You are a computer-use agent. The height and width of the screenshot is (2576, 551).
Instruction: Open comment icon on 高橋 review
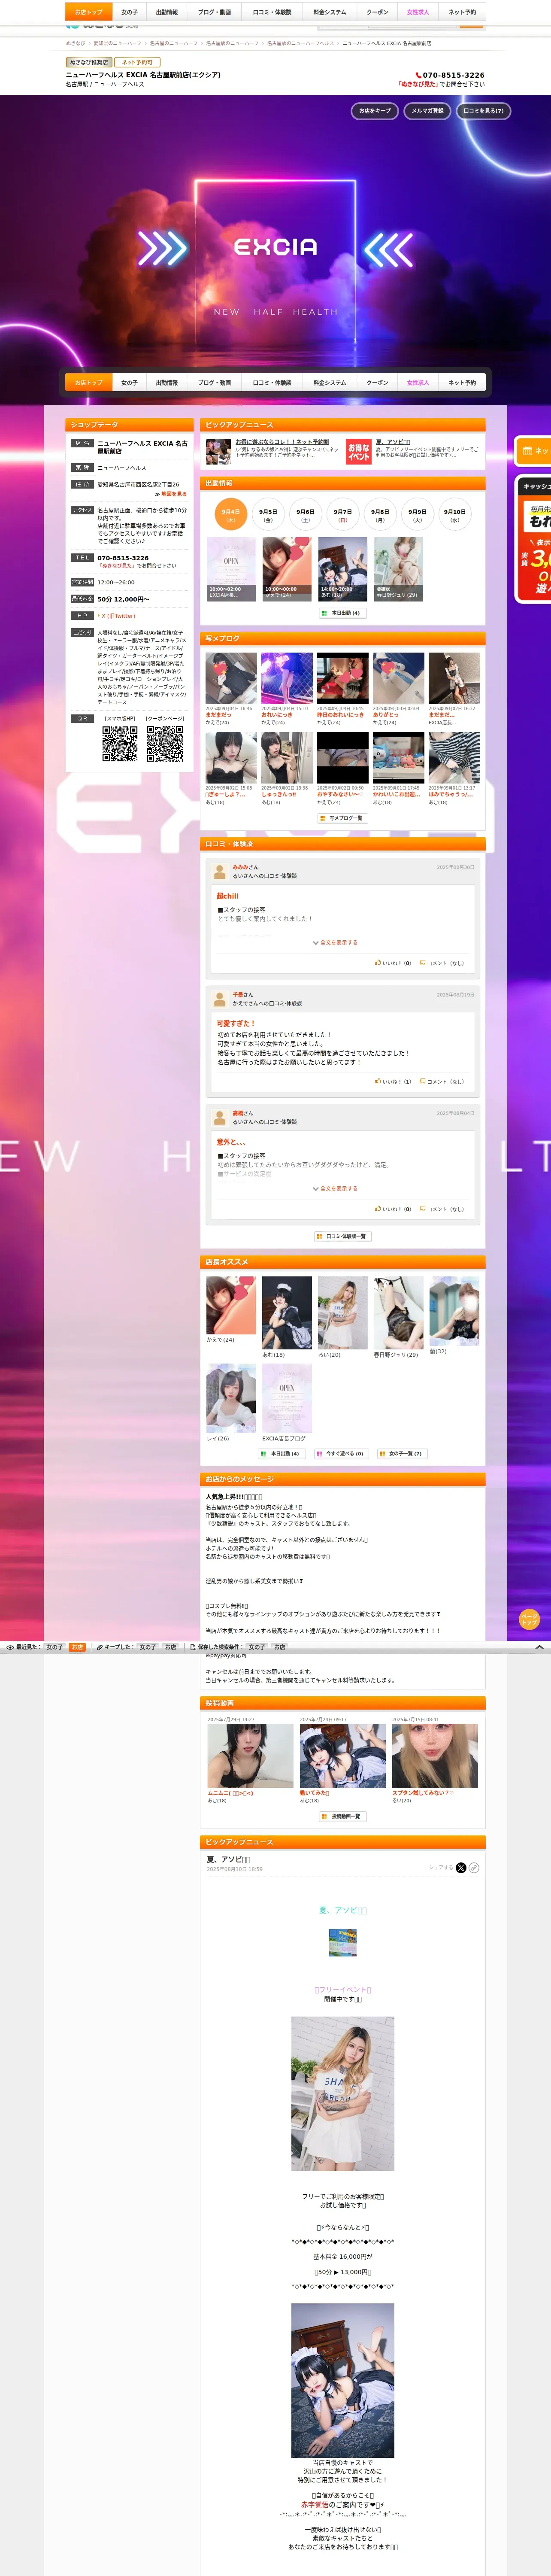click(423, 1209)
